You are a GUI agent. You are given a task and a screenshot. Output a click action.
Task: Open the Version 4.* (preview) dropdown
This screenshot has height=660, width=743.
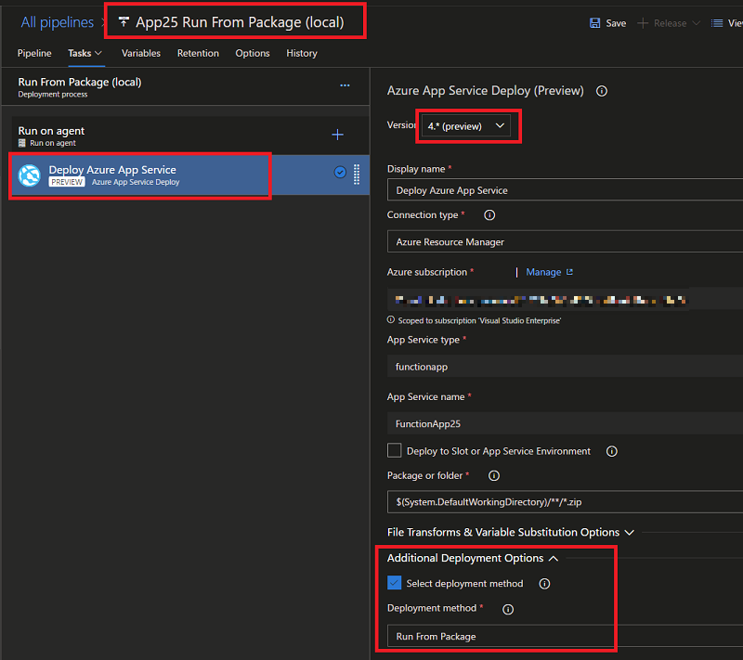point(466,126)
